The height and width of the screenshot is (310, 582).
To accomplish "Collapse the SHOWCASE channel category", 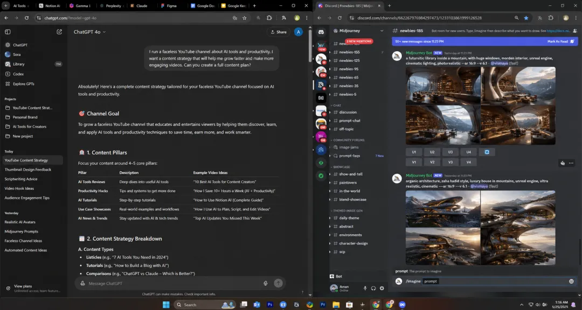I will [x=341, y=167].
